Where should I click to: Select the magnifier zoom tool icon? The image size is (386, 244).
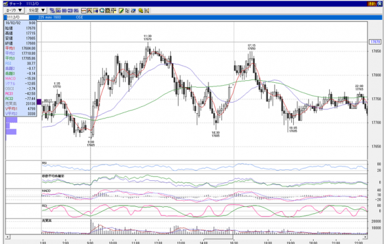click(x=101, y=11)
